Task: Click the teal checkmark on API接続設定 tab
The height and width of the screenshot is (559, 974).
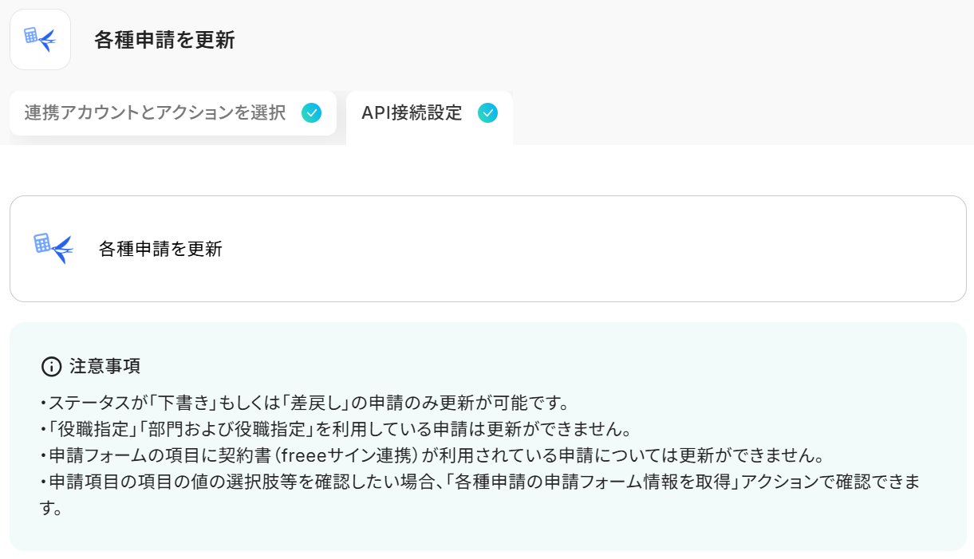Action: pos(487,113)
